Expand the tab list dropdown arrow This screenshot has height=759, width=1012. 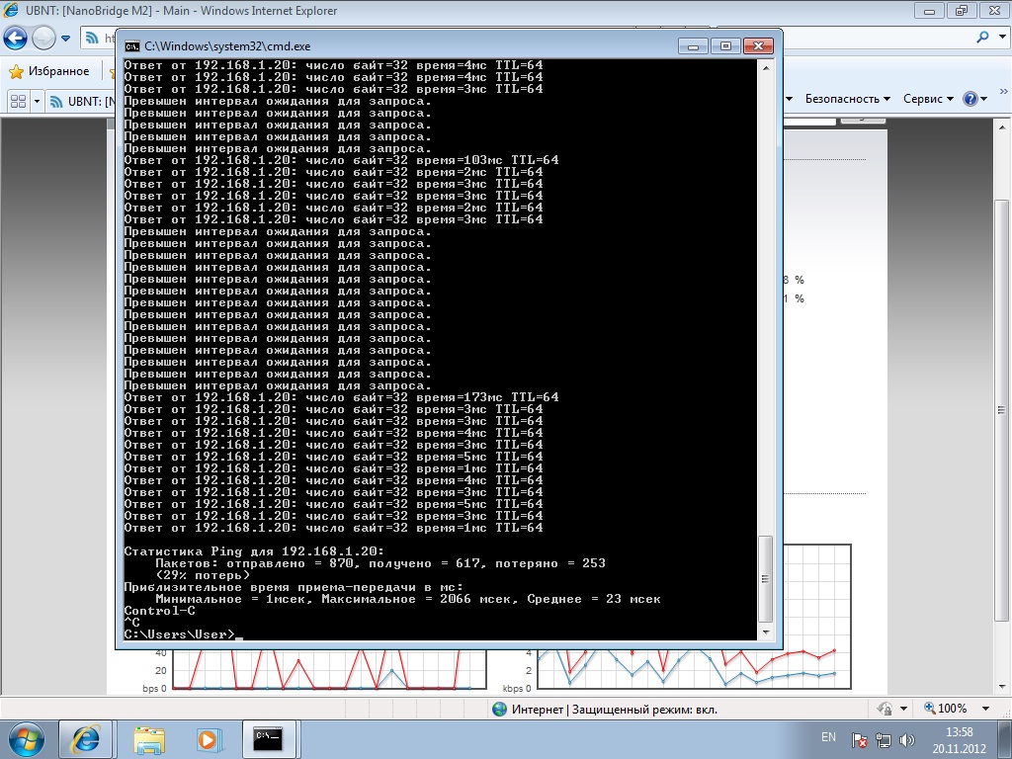37,102
